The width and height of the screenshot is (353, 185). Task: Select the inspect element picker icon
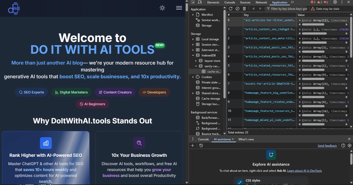coord(193,2)
